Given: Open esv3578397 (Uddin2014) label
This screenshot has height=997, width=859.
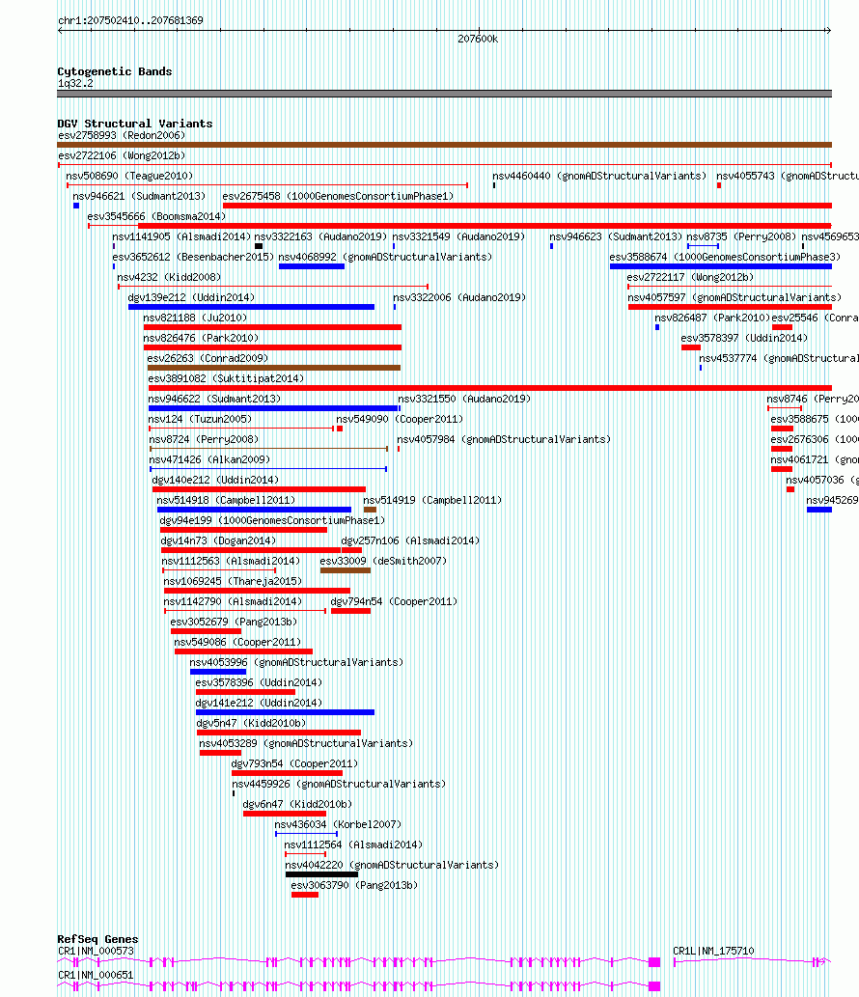Looking at the screenshot, I should [744, 339].
